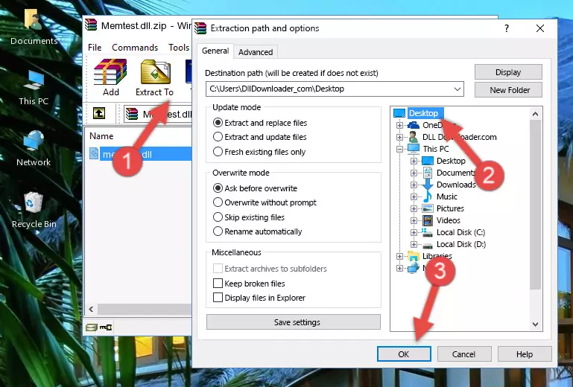Select the Network desktop icon
This screenshot has height=387, width=573.
[34, 149]
